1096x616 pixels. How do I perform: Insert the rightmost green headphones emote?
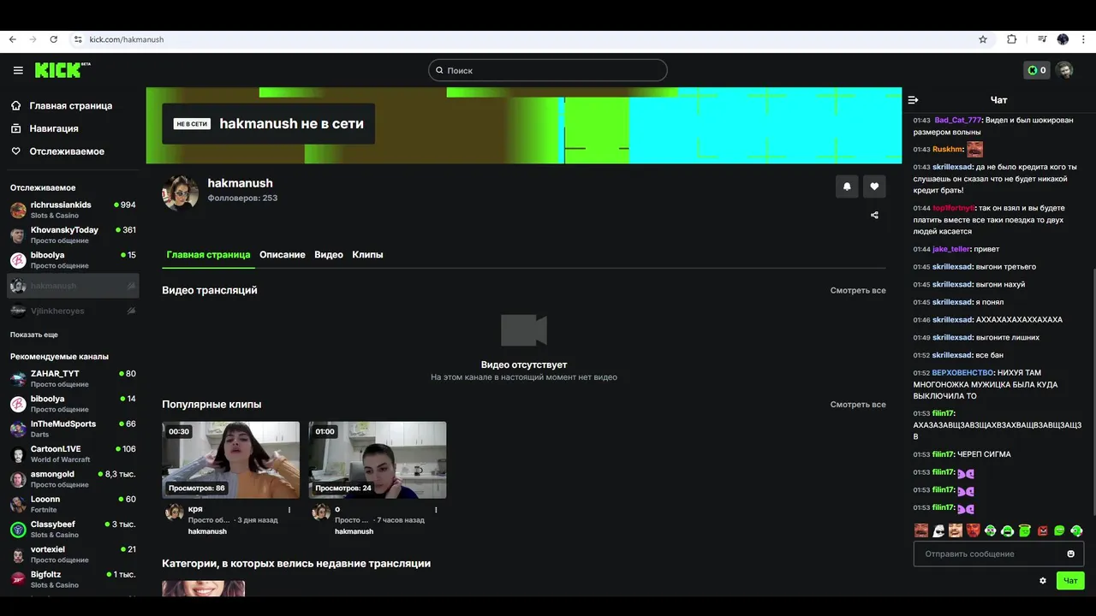click(1076, 530)
